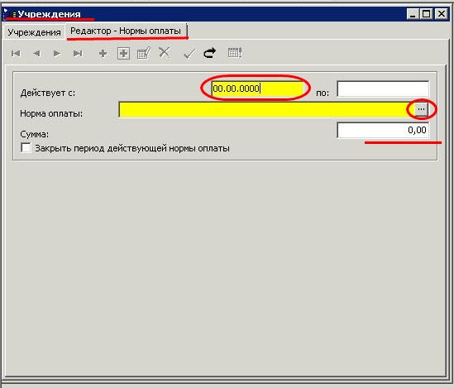Viewport: 454px width, 388px height.
Task: Maximize the Учреждения window
Action: click(x=427, y=13)
